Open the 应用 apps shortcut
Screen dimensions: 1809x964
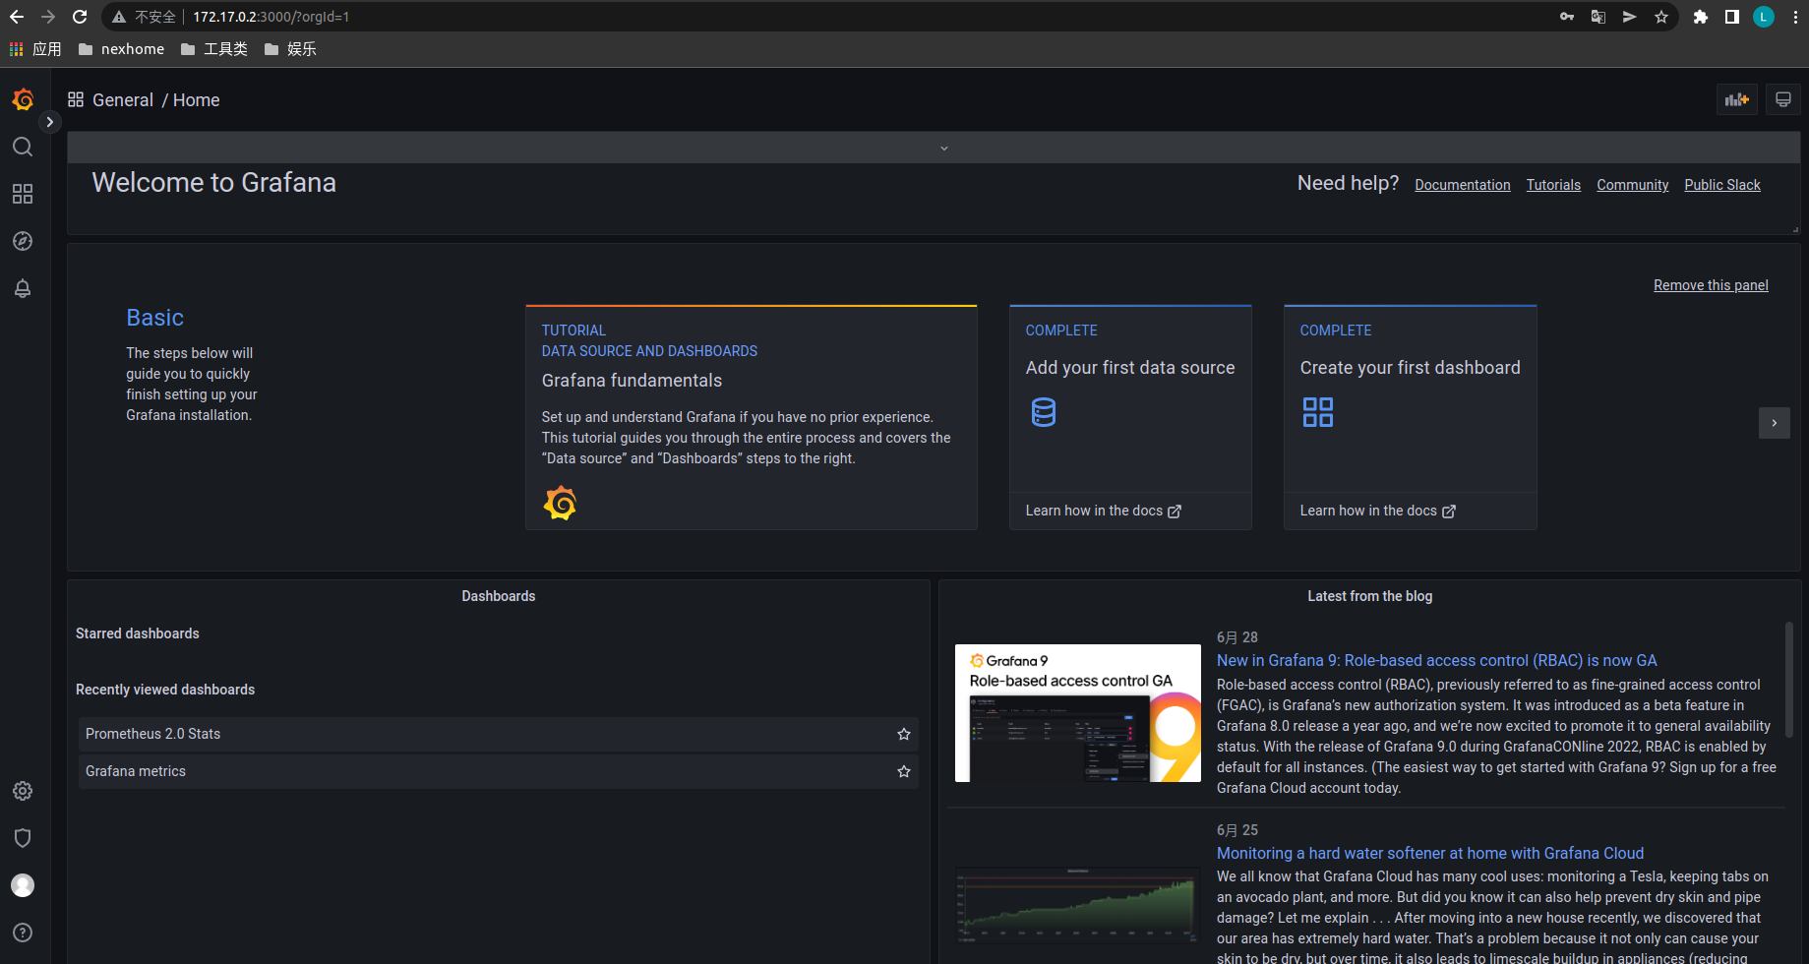pos(35,49)
